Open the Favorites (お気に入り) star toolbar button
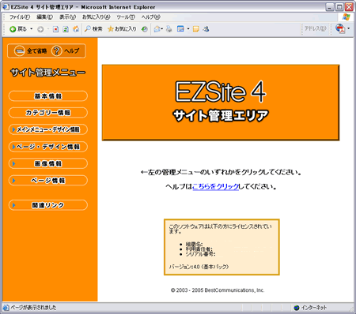Image resolution: width=356 pixels, height=314 pixels. click(122, 29)
